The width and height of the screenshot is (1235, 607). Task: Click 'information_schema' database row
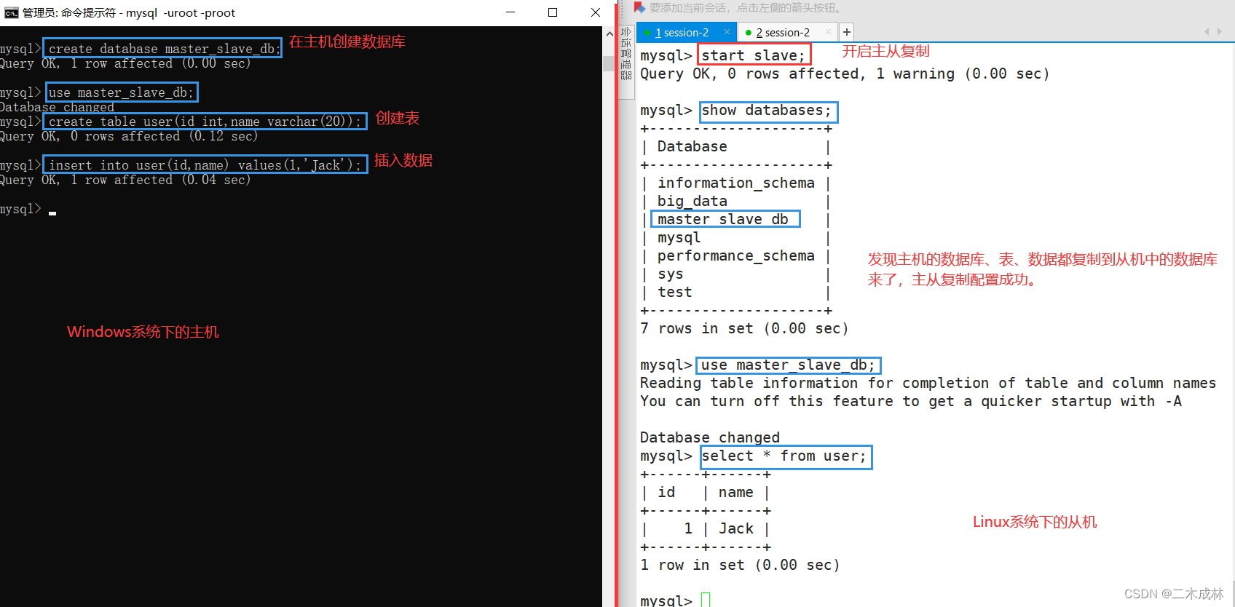tap(736, 183)
